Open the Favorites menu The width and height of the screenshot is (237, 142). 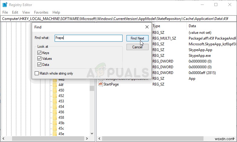[41, 12]
